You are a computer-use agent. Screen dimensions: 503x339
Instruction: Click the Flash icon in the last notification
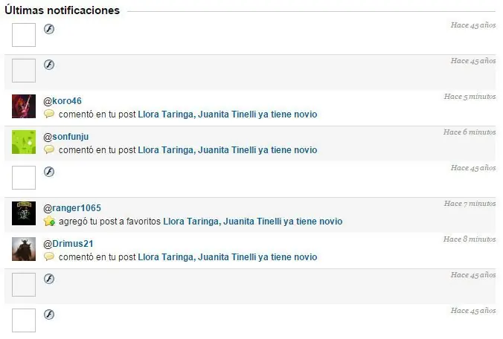click(x=49, y=314)
